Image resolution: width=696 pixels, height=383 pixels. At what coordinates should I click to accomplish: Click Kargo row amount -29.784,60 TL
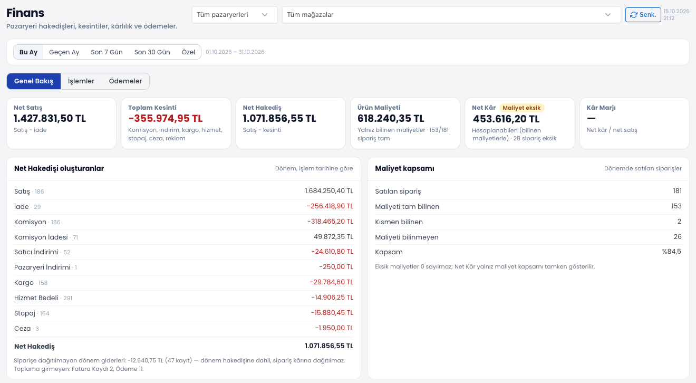point(332,282)
